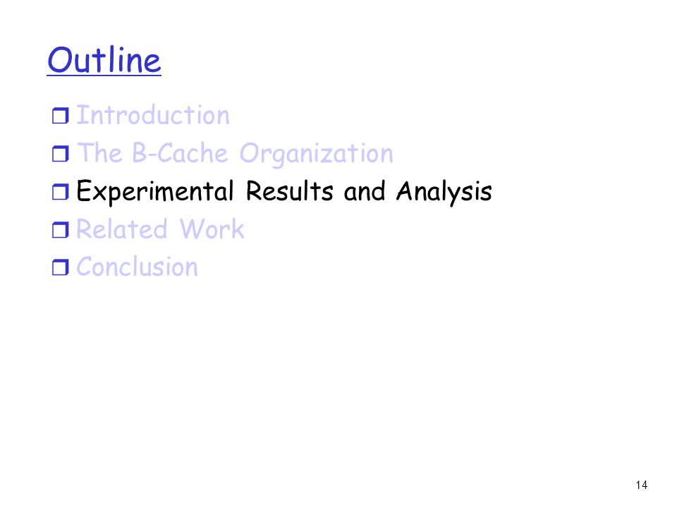
Task: Select the faded Related Work outline item
Action: pos(160,229)
